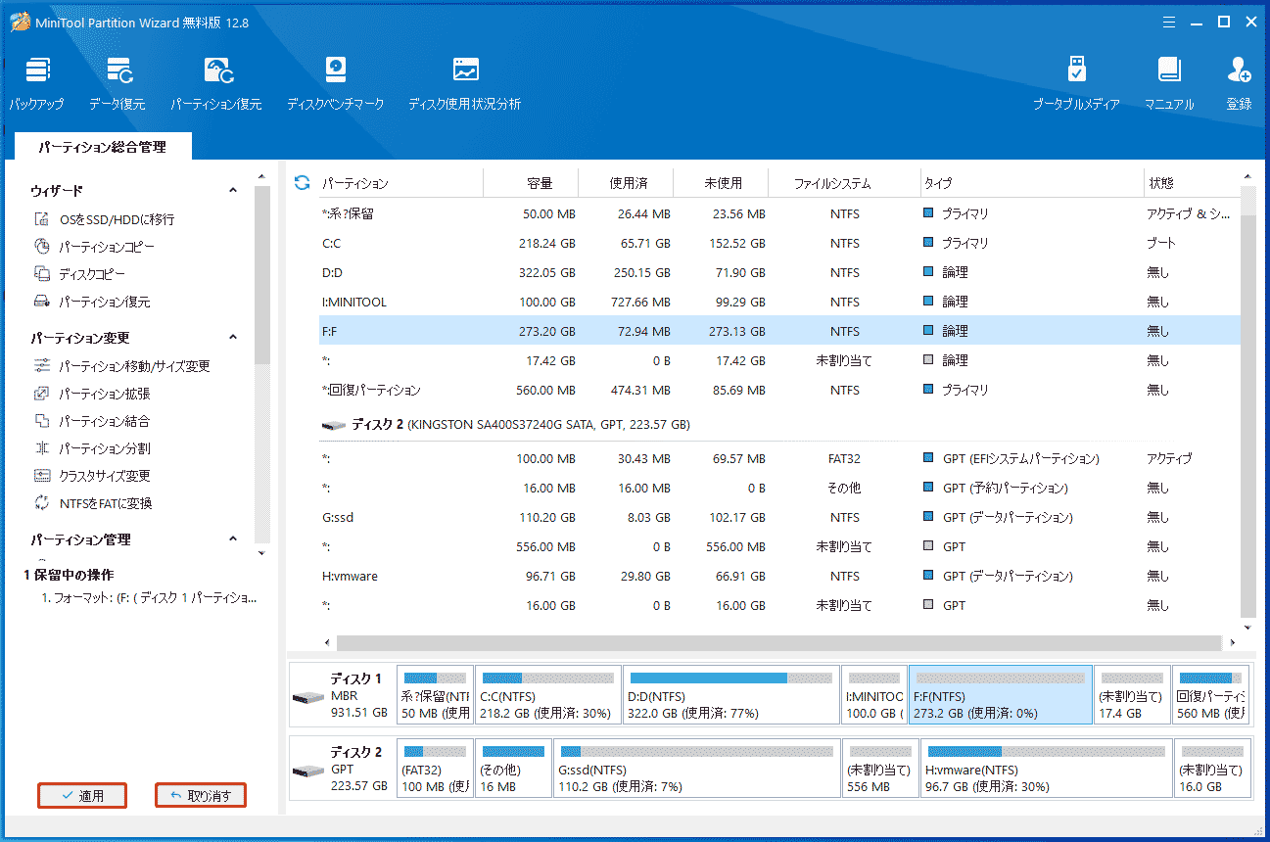Start the OSをSSD/HDDに移行 wizard
1270x842 pixels.
tap(117, 220)
